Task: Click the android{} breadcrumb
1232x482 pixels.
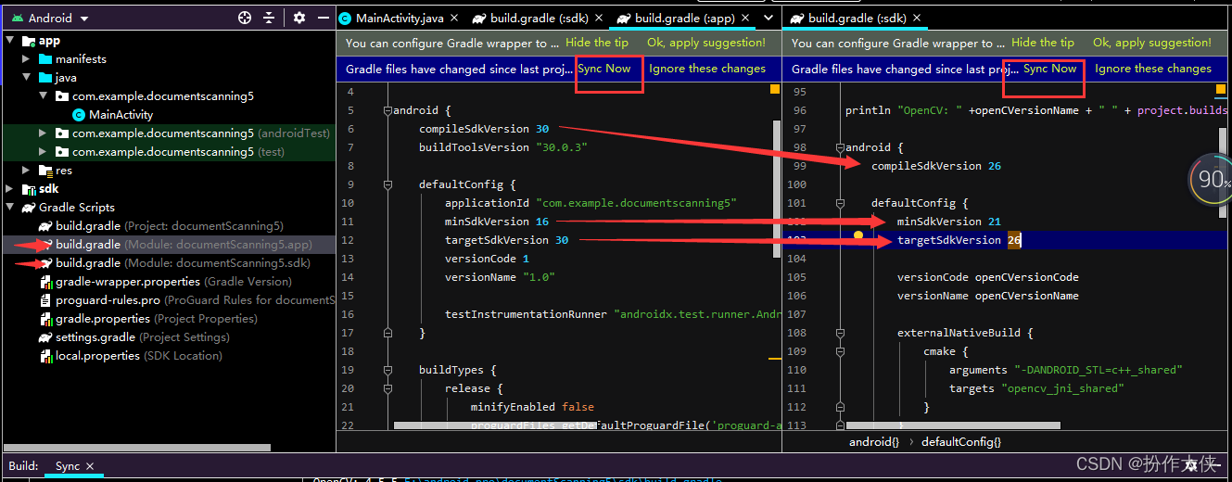Action: [874, 442]
